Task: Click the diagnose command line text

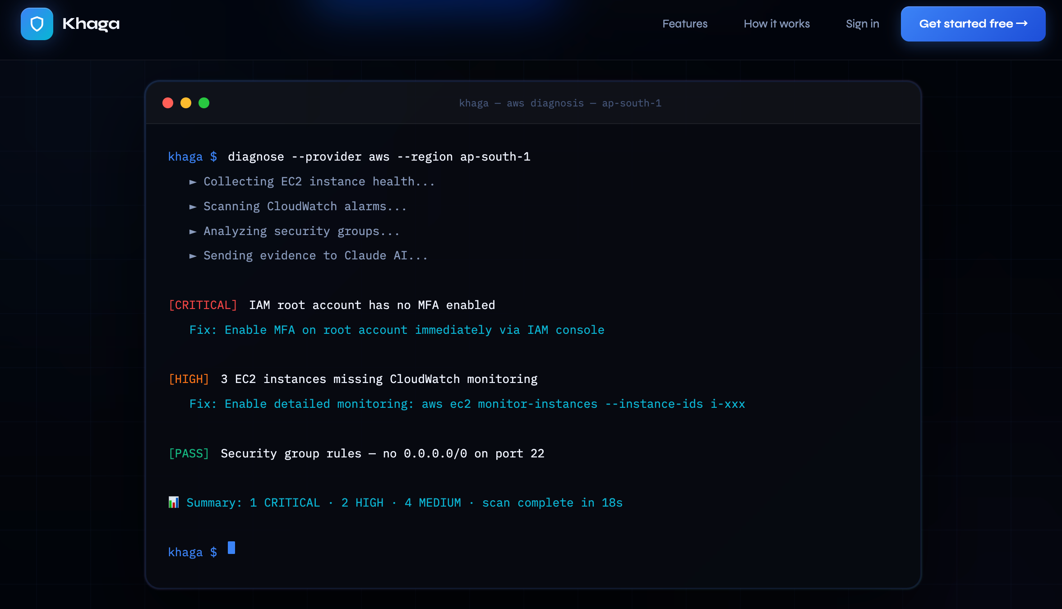Action: pyautogui.click(x=379, y=157)
